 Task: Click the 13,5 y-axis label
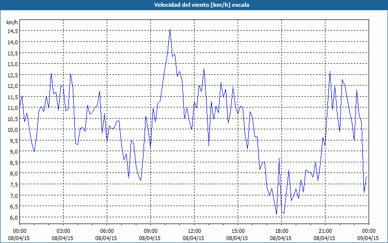[13, 53]
